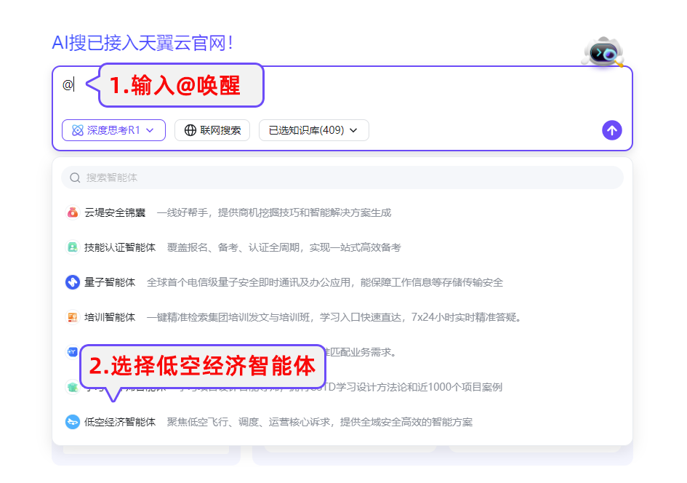Image resolution: width=687 pixels, height=483 pixels.
Task: Click the heading AI搜已接入天翼云官网!
Action: pos(142,43)
